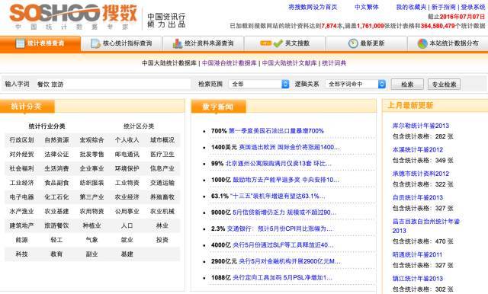Open the 科技 category

coord(21,254)
